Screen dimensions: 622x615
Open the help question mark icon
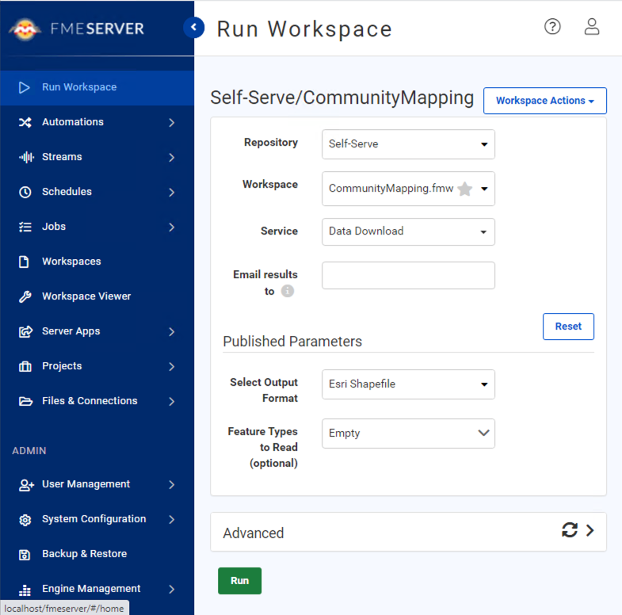[x=552, y=27]
